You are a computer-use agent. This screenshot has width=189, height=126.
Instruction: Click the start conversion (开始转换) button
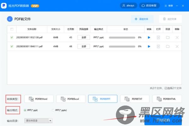click(163, 120)
